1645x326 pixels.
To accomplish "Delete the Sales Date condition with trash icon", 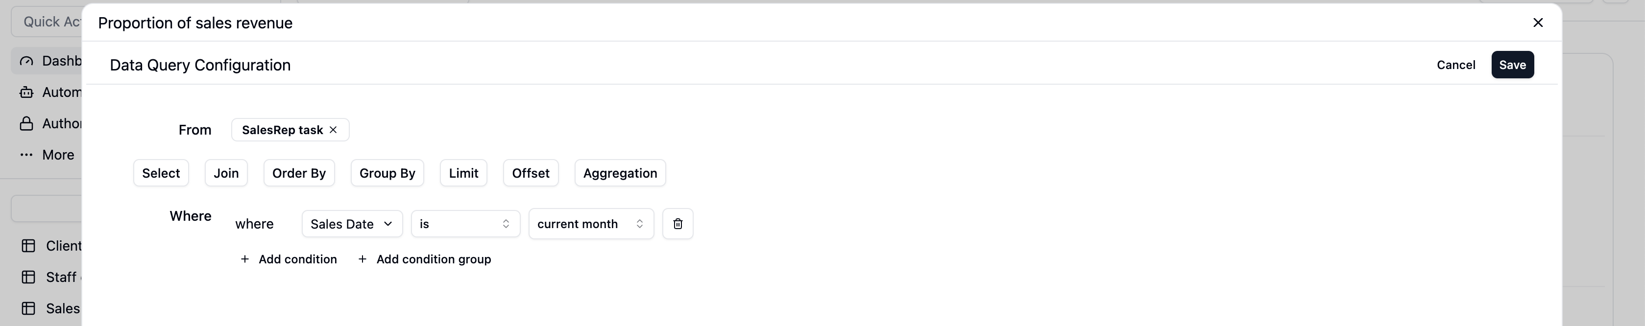I will coord(677,224).
